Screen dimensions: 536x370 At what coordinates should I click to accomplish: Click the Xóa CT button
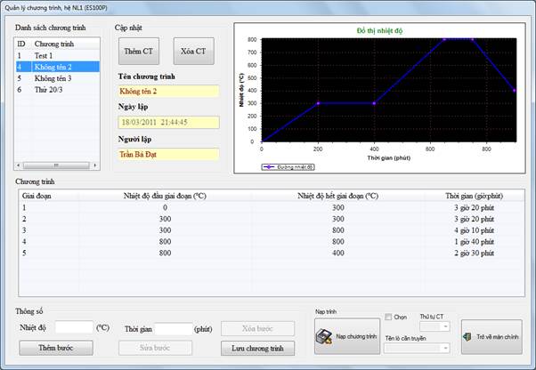coord(193,52)
